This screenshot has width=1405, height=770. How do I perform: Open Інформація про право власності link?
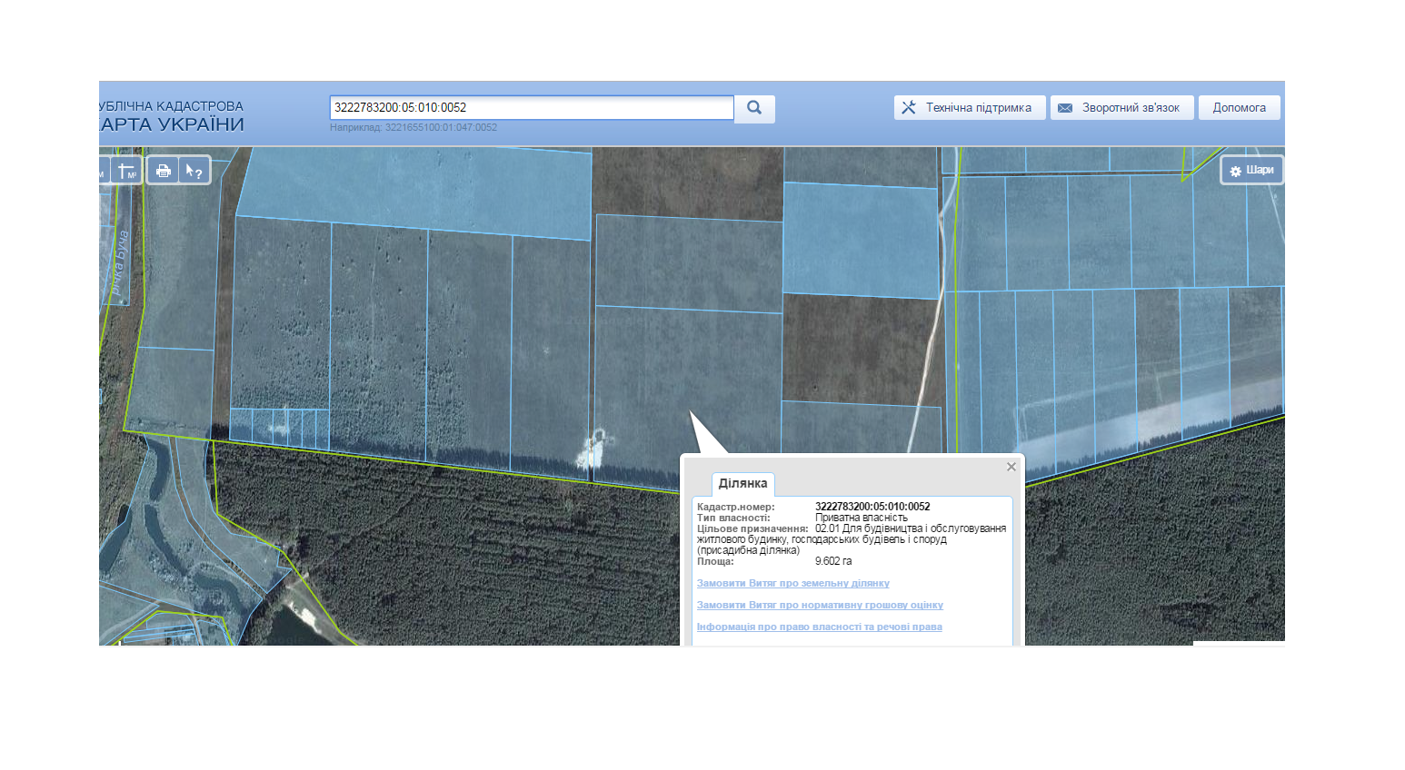[x=820, y=627]
